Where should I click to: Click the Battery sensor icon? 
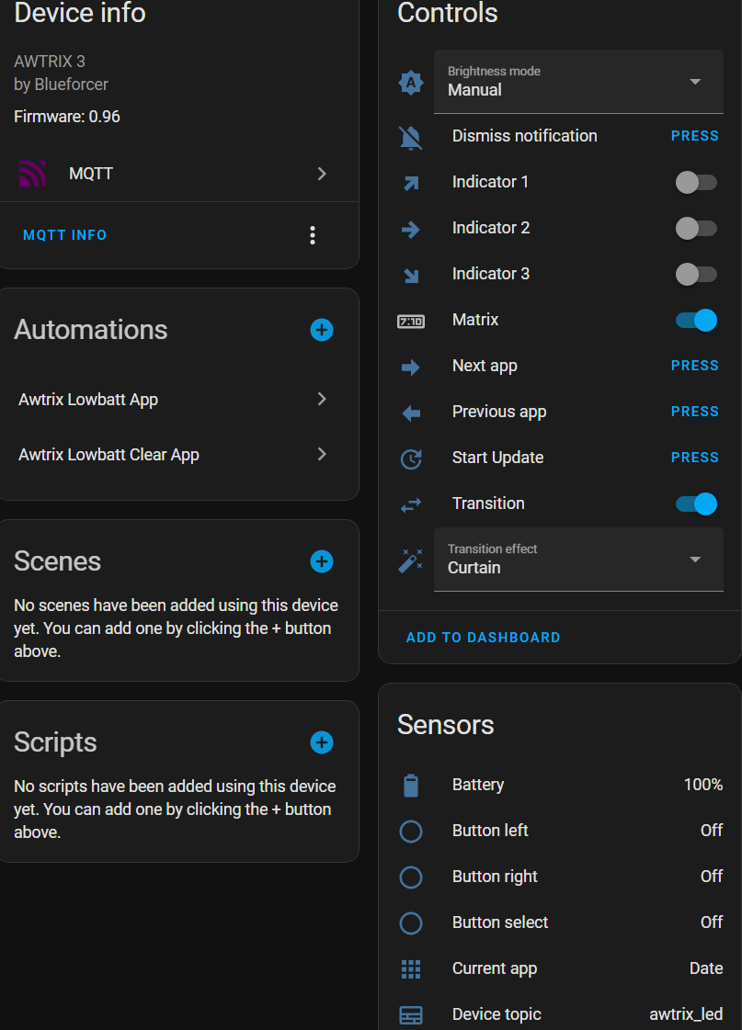[x=410, y=785]
